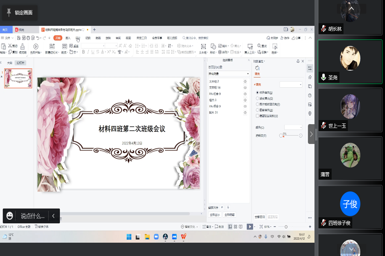Open the emoji smiley in chat bar
Image resolution: width=385 pixels, height=256 pixels.
(x=10, y=216)
